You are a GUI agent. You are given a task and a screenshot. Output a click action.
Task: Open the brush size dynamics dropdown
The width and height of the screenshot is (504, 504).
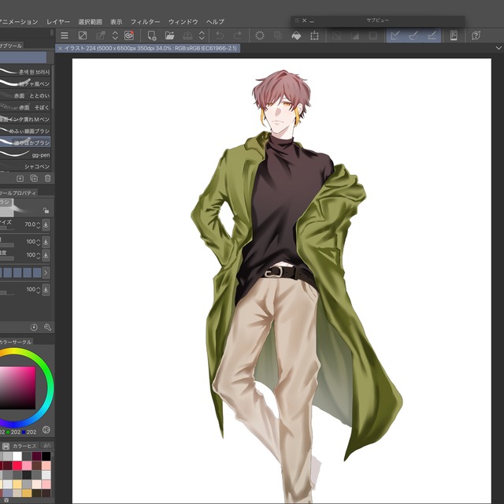pyautogui.click(x=46, y=224)
